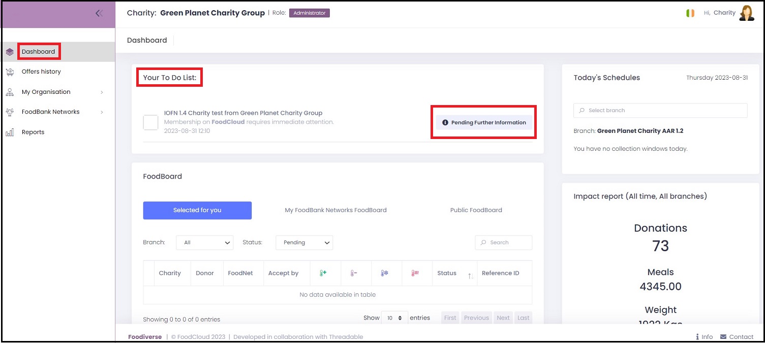Image resolution: width=765 pixels, height=343 pixels.
Task: Click the Info icon in footer
Action: pyautogui.click(x=697, y=337)
